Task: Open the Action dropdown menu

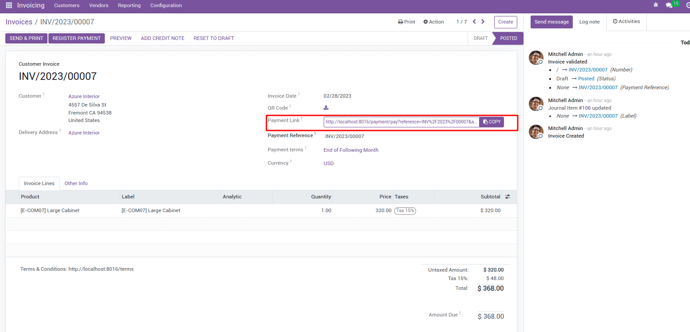Action: coord(433,21)
